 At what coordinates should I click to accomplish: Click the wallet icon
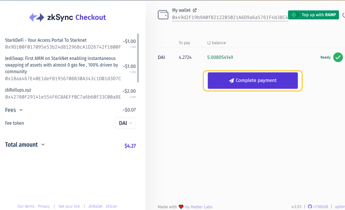coord(163,15)
